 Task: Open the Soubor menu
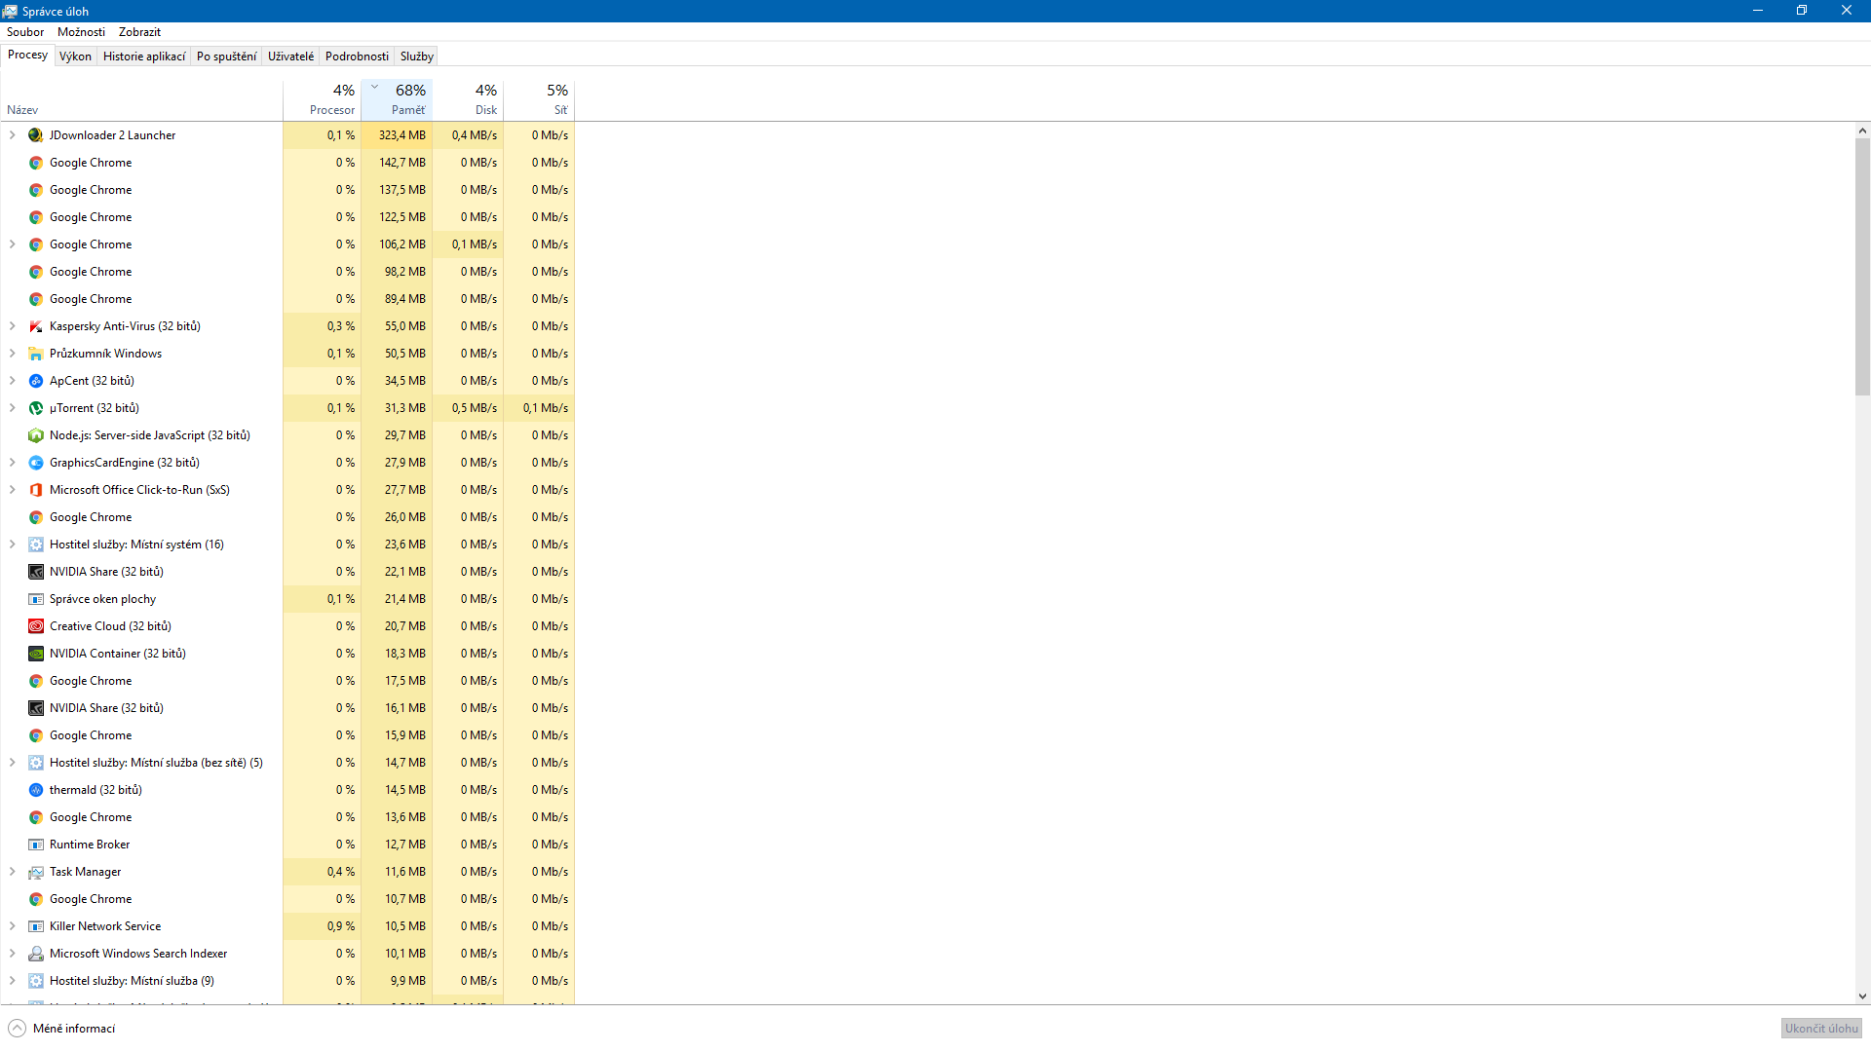click(25, 32)
